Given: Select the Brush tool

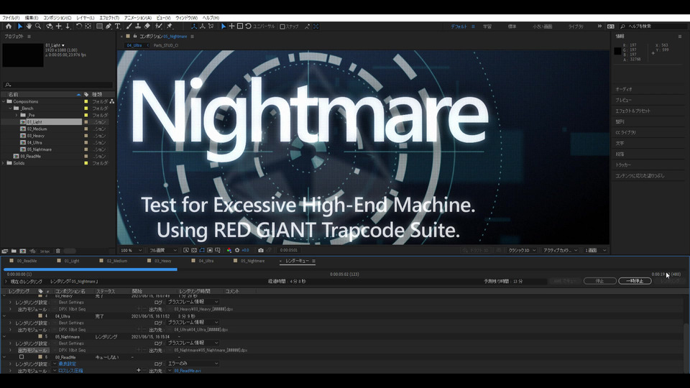Looking at the screenshot, I should (129, 27).
